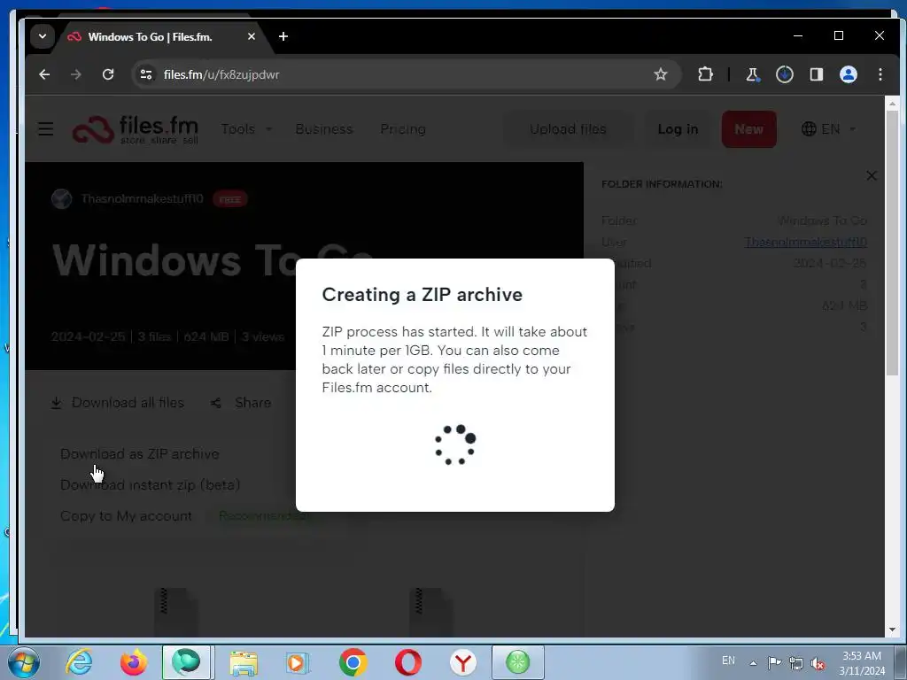Screen dimensions: 907x680
Task: Open a new tab with plus button
Action: coord(283,36)
